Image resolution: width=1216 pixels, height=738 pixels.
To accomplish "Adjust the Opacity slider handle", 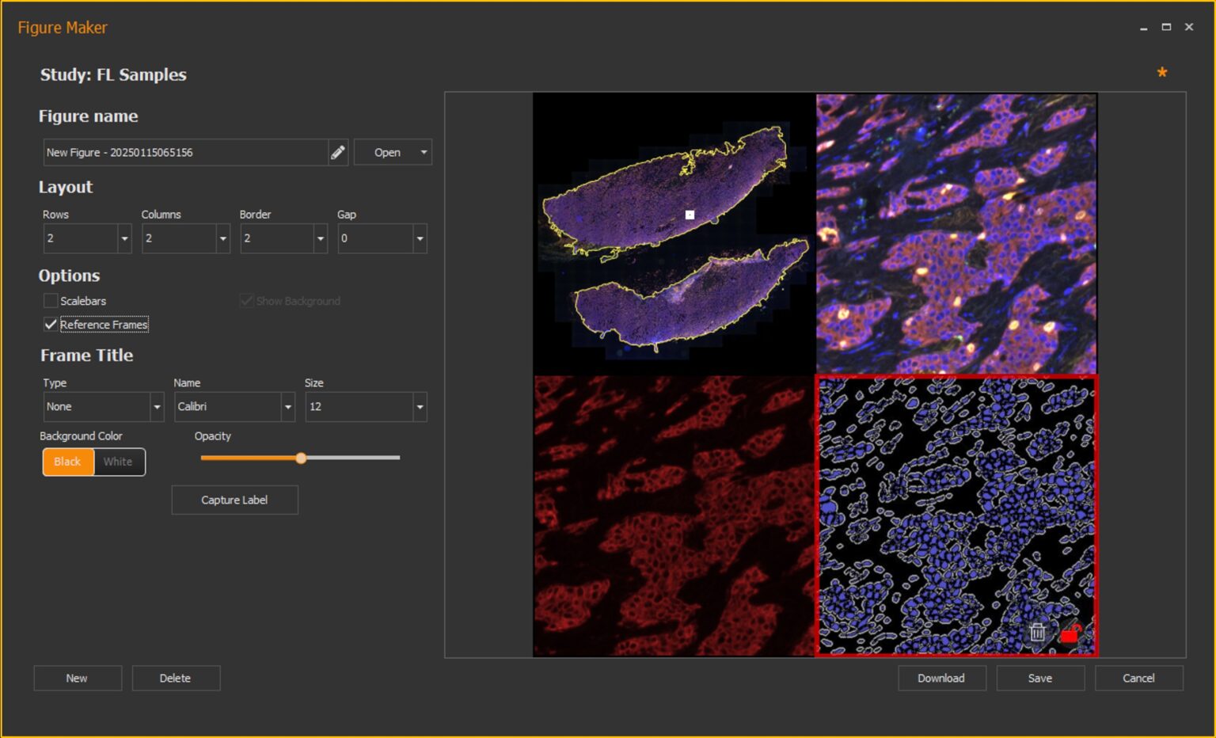I will pos(300,458).
